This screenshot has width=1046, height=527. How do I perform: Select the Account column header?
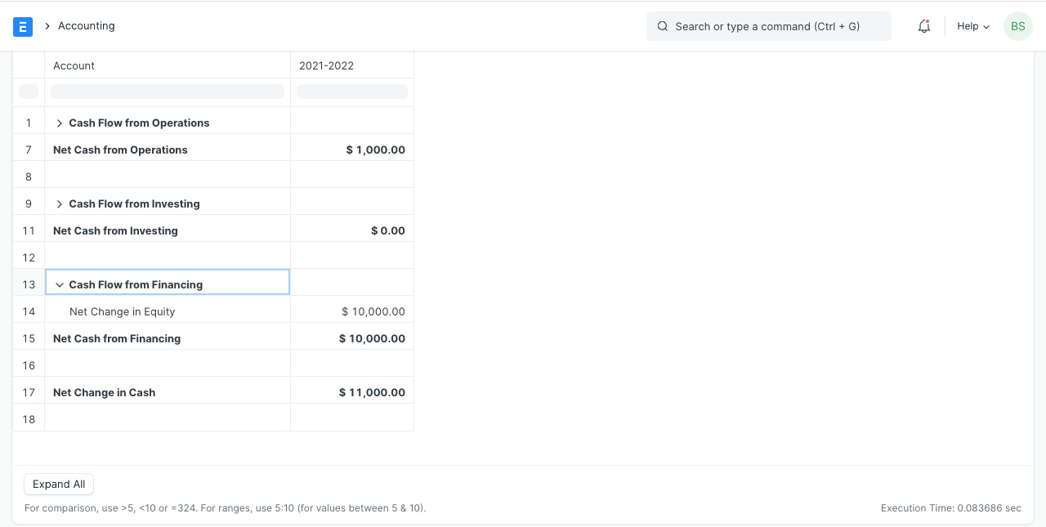pos(74,65)
